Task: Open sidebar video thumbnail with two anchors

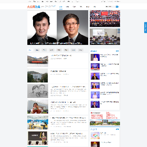Action: pyautogui.click(x=95, y=67)
